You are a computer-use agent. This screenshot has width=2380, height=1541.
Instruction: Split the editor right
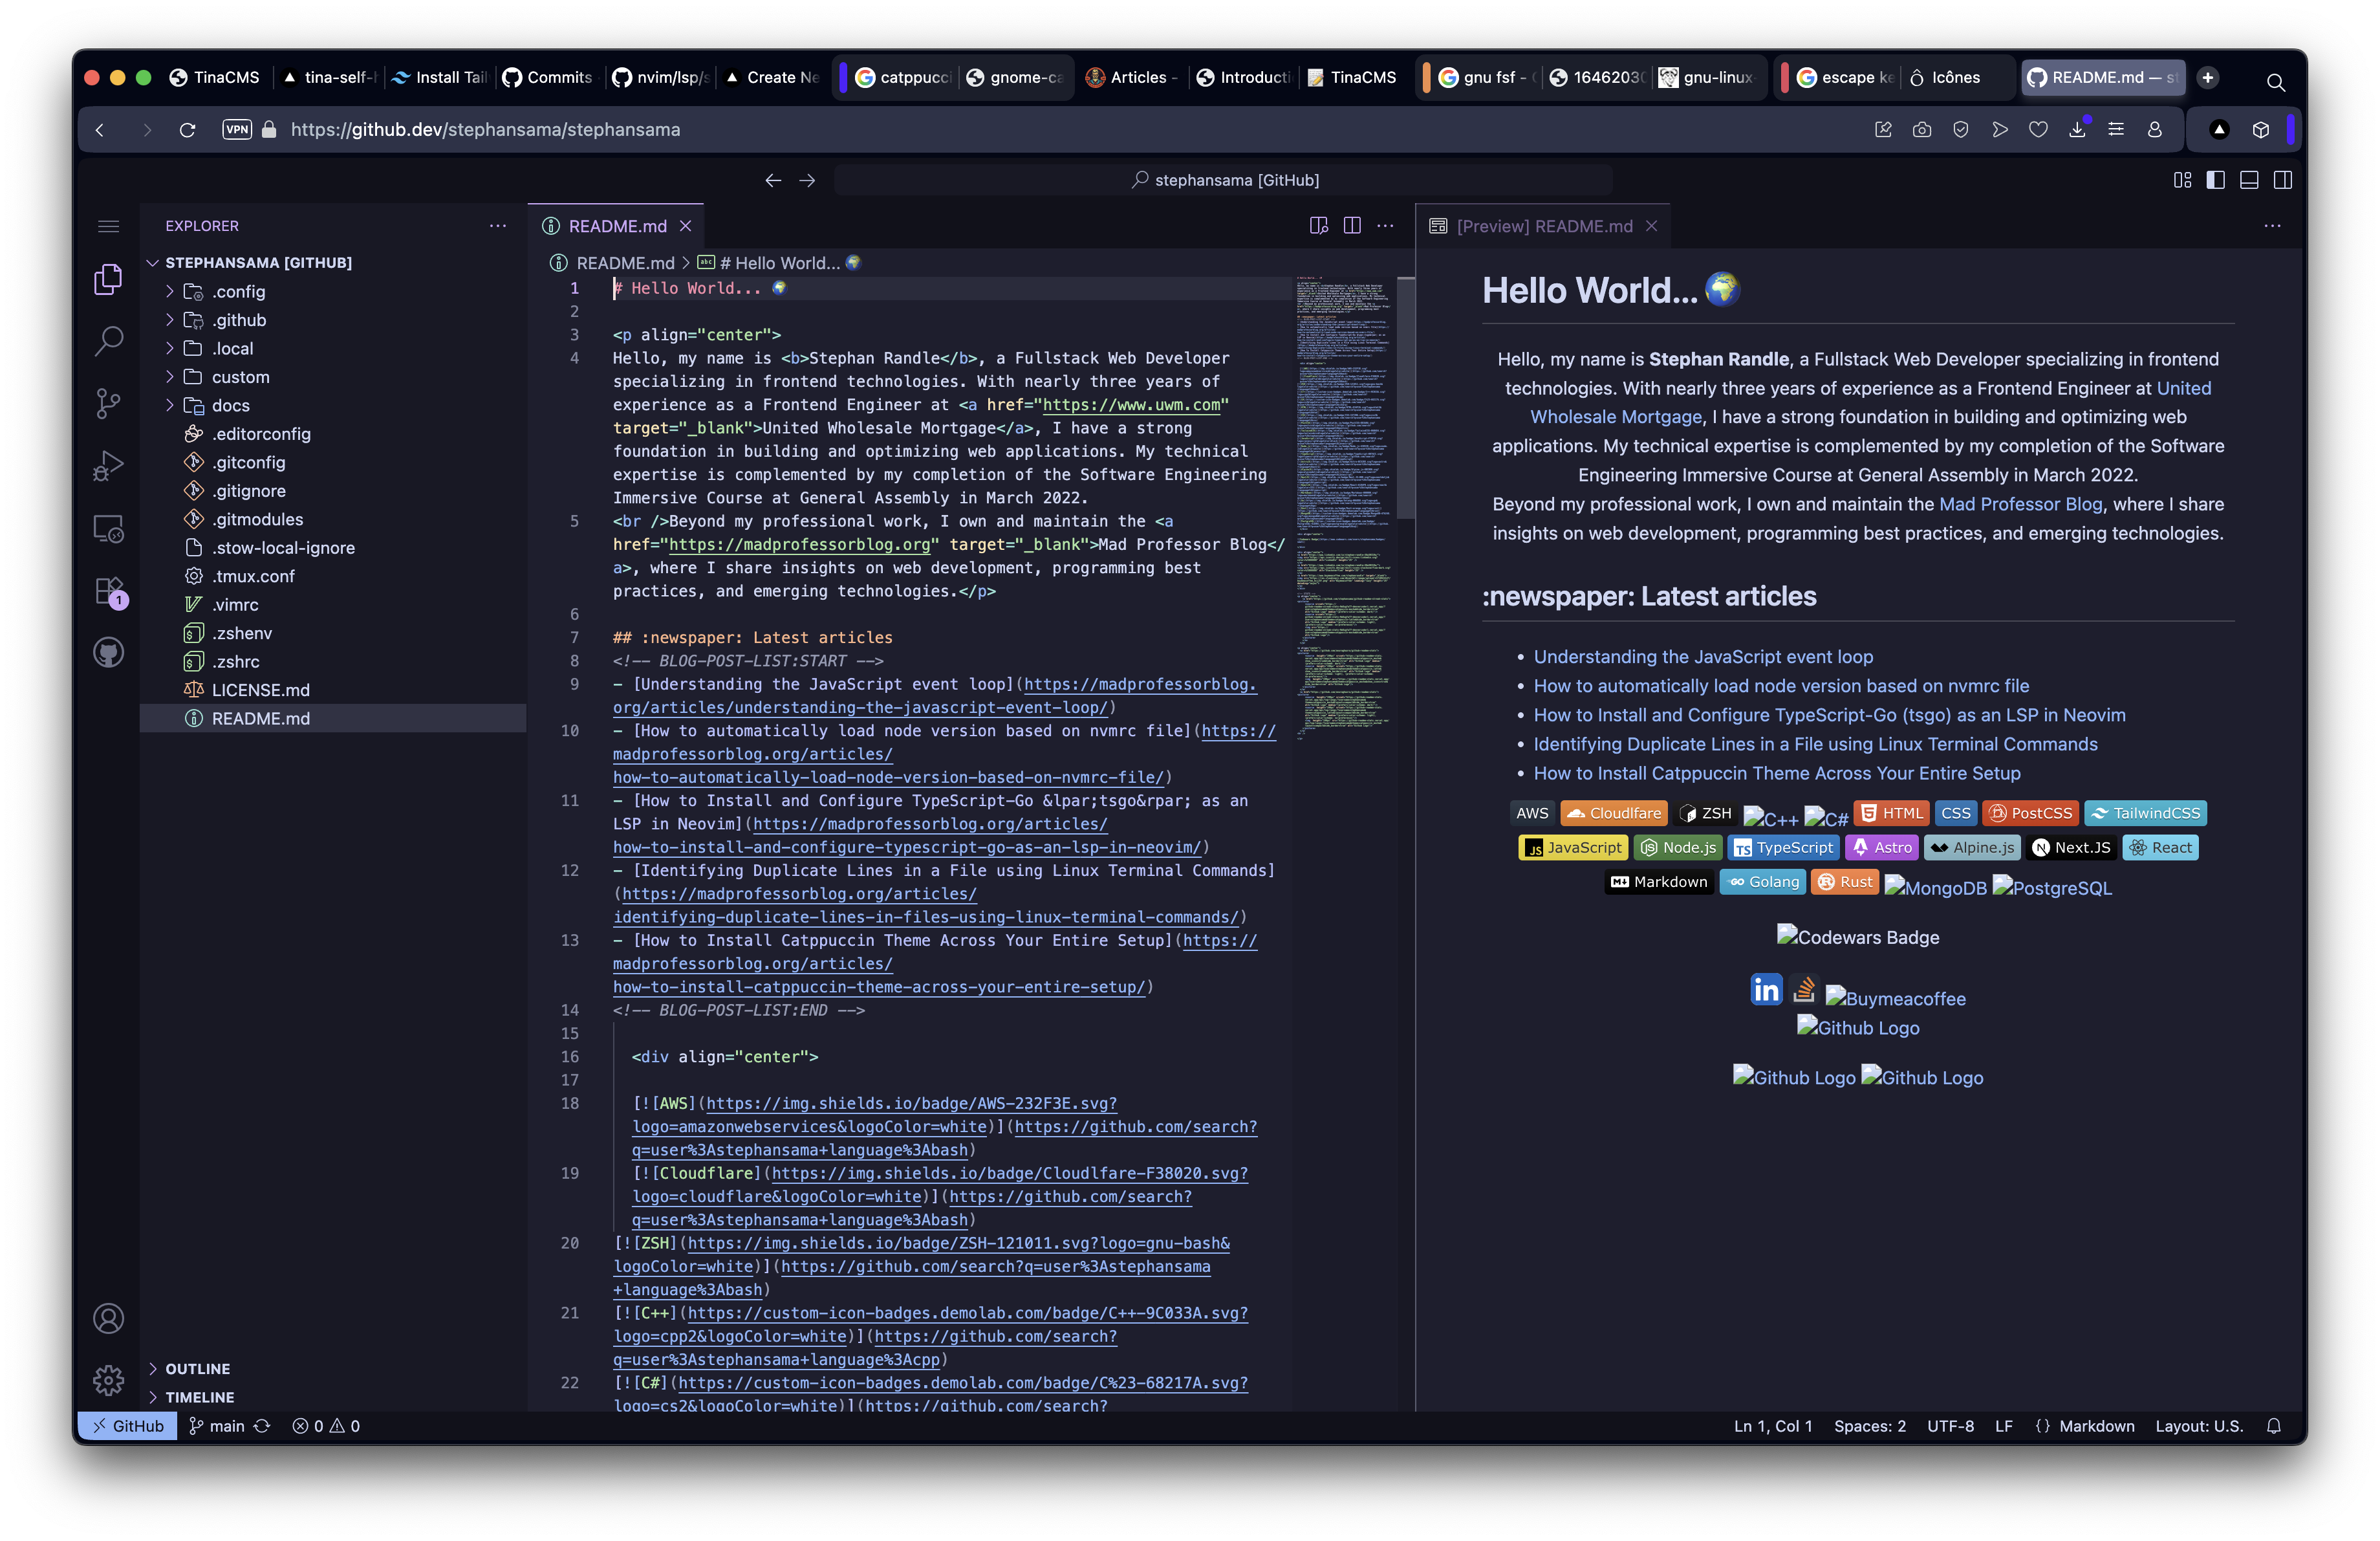pyautogui.click(x=1352, y=226)
